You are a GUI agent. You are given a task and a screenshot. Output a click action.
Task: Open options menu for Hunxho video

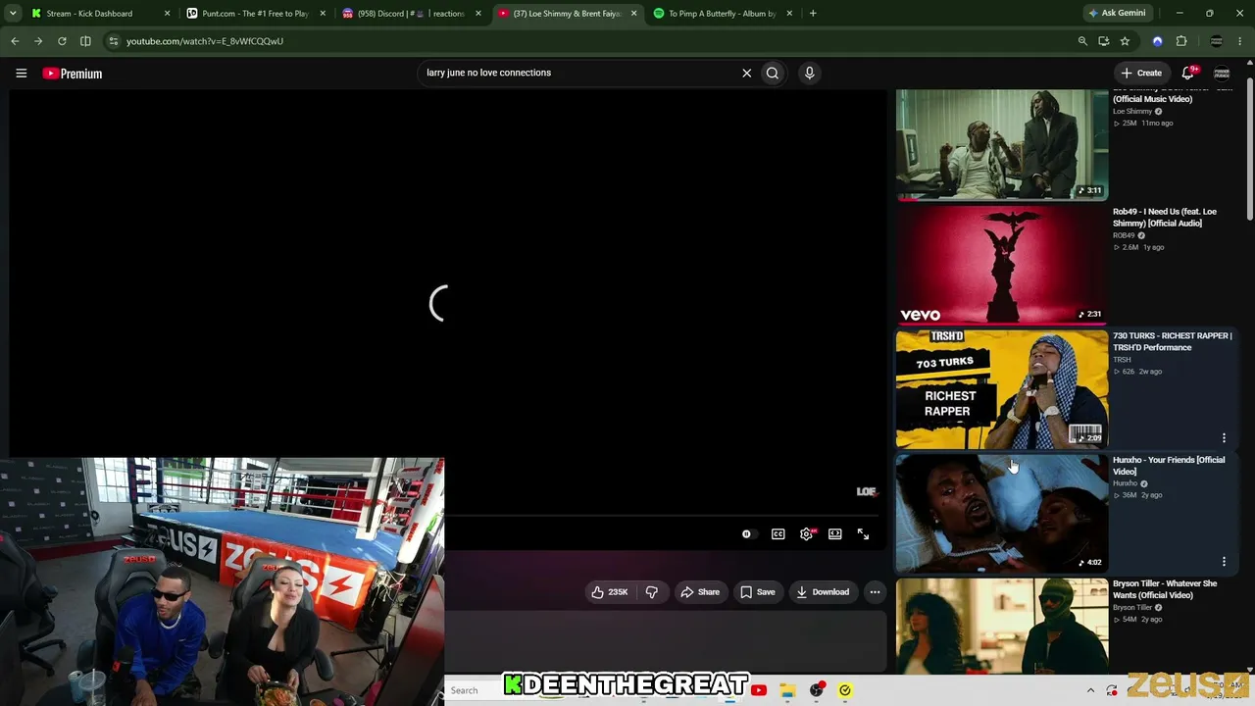click(x=1224, y=562)
